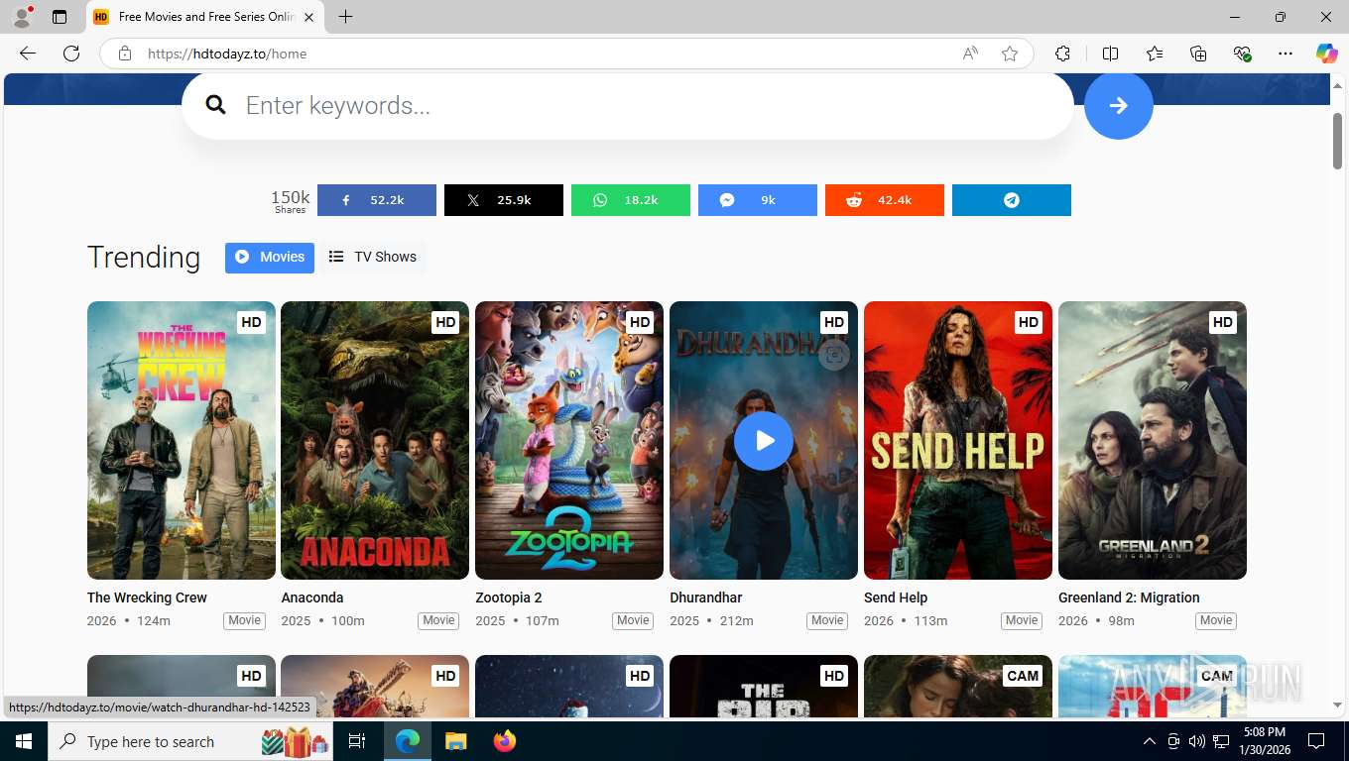Viewport: 1349px width, 761px height.
Task: Open browser Extensions puzzle icon
Action: pos(1062,54)
